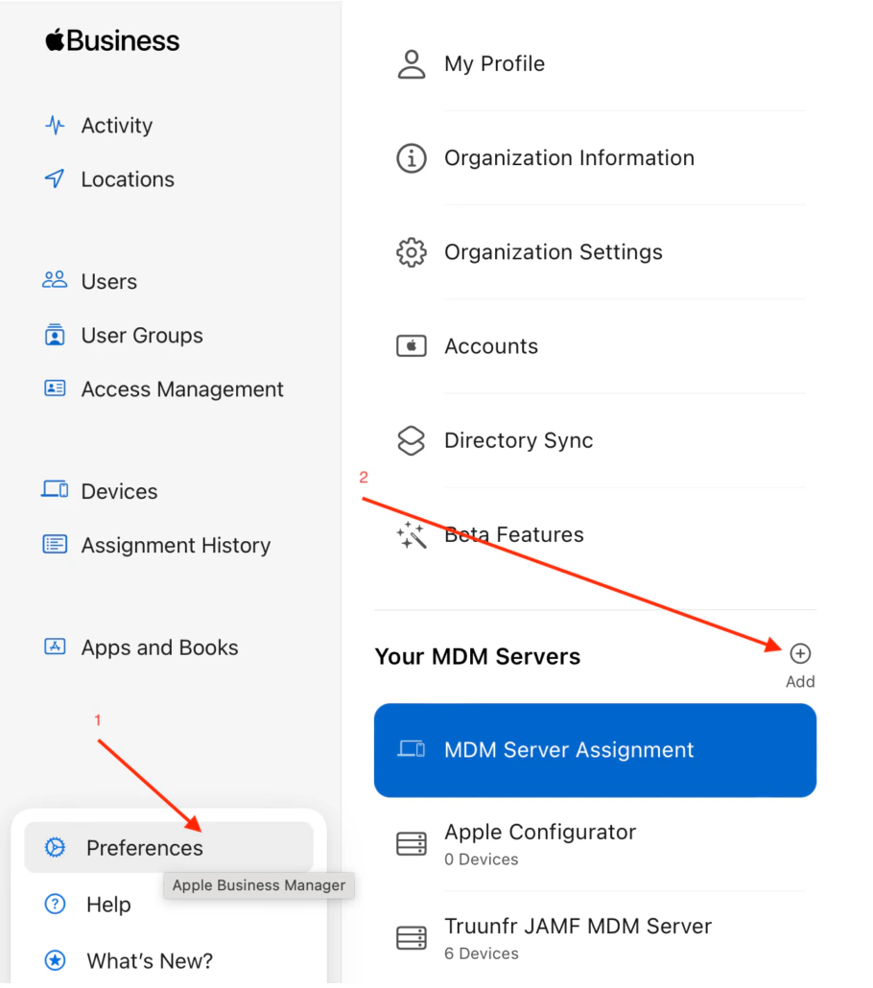Click the My Profile person icon
This screenshot has width=873, height=988.
tap(411, 64)
